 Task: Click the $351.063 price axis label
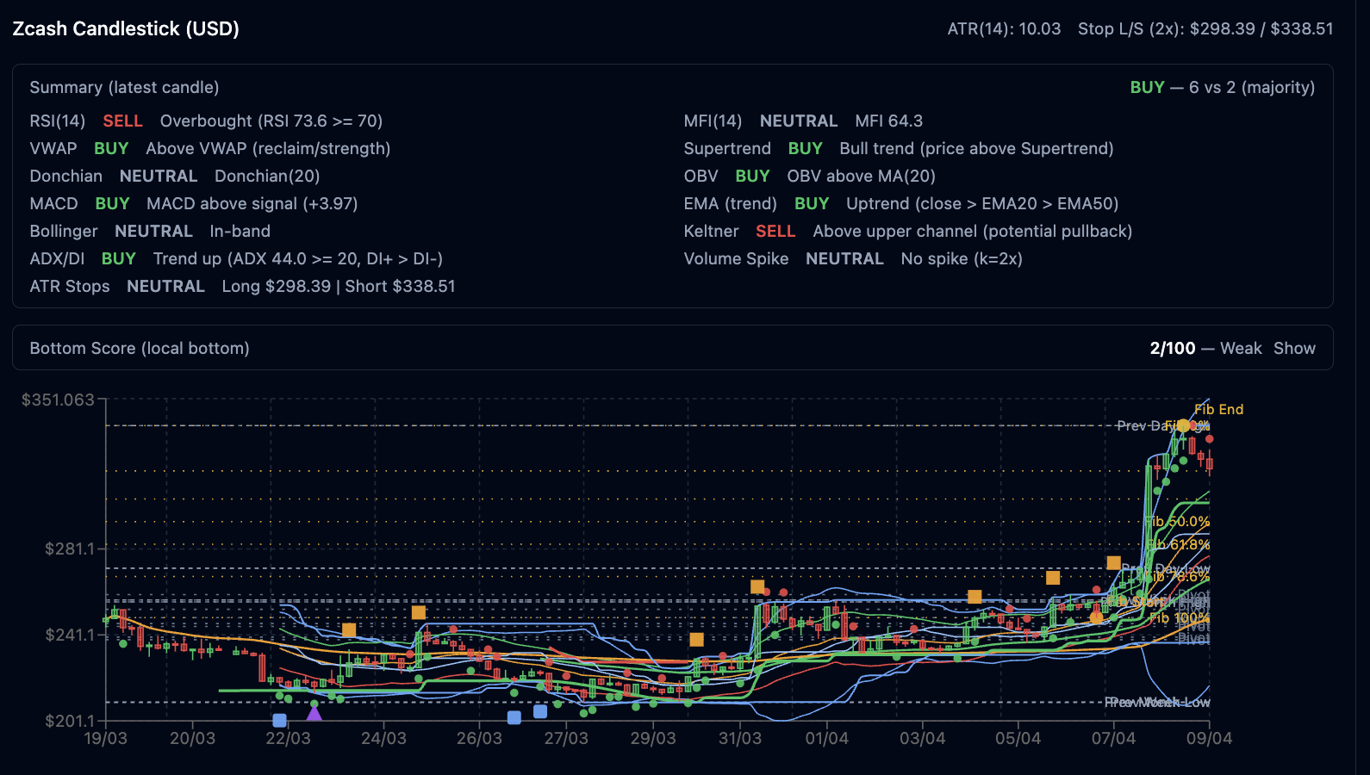click(58, 400)
